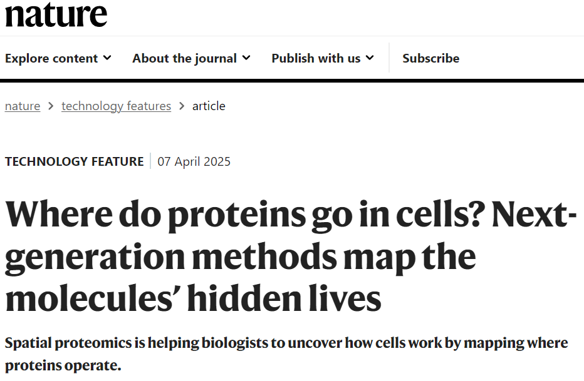Expand the chevron beside Explore content
Screen dimensions: 584x381
pos(107,58)
